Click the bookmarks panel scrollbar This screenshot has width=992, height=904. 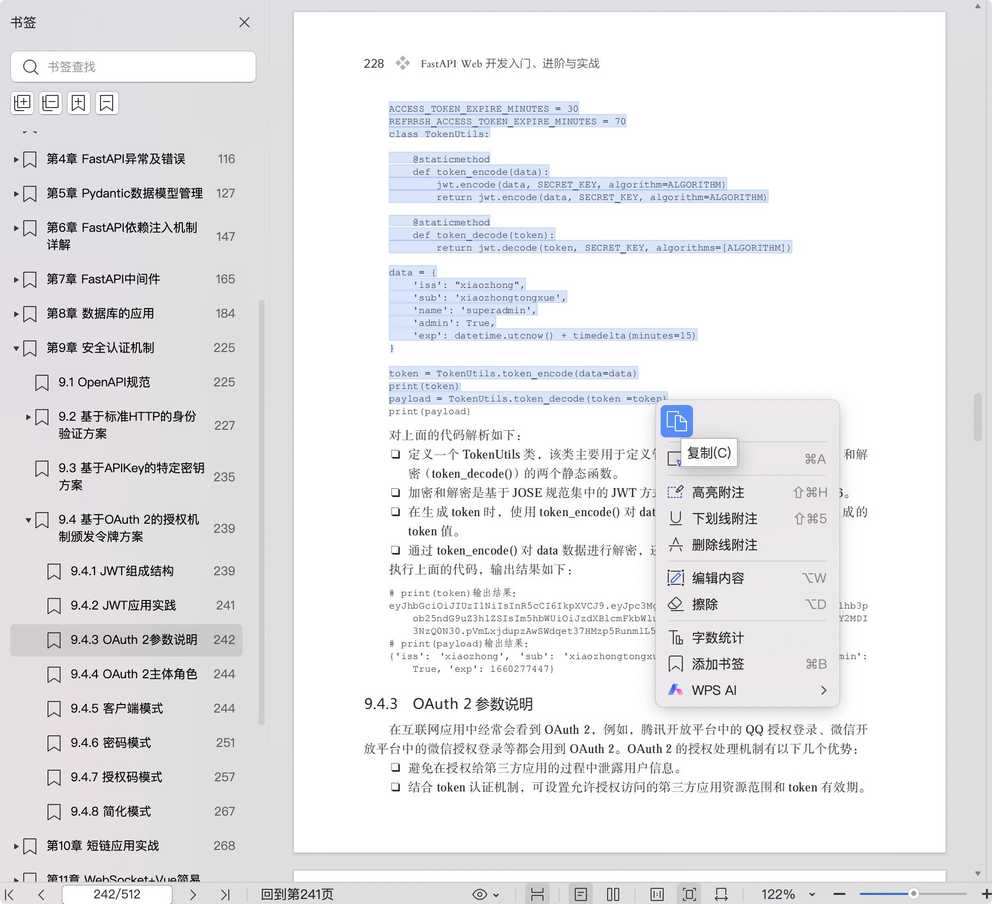[x=262, y=513]
